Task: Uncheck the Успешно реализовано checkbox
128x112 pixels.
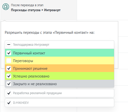Action: point(9,76)
